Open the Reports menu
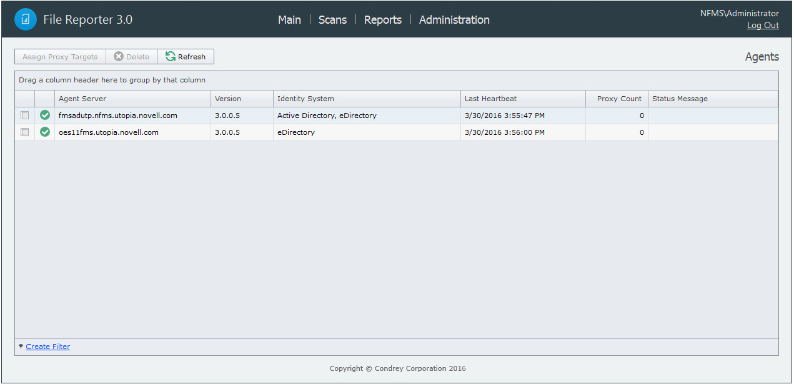Viewport: 794px width, 384px height. point(383,20)
